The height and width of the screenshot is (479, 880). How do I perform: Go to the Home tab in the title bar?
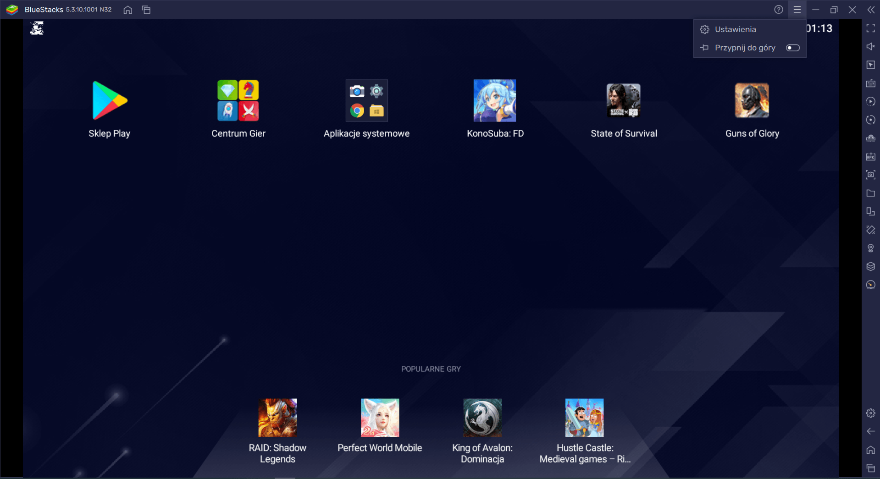(128, 10)
